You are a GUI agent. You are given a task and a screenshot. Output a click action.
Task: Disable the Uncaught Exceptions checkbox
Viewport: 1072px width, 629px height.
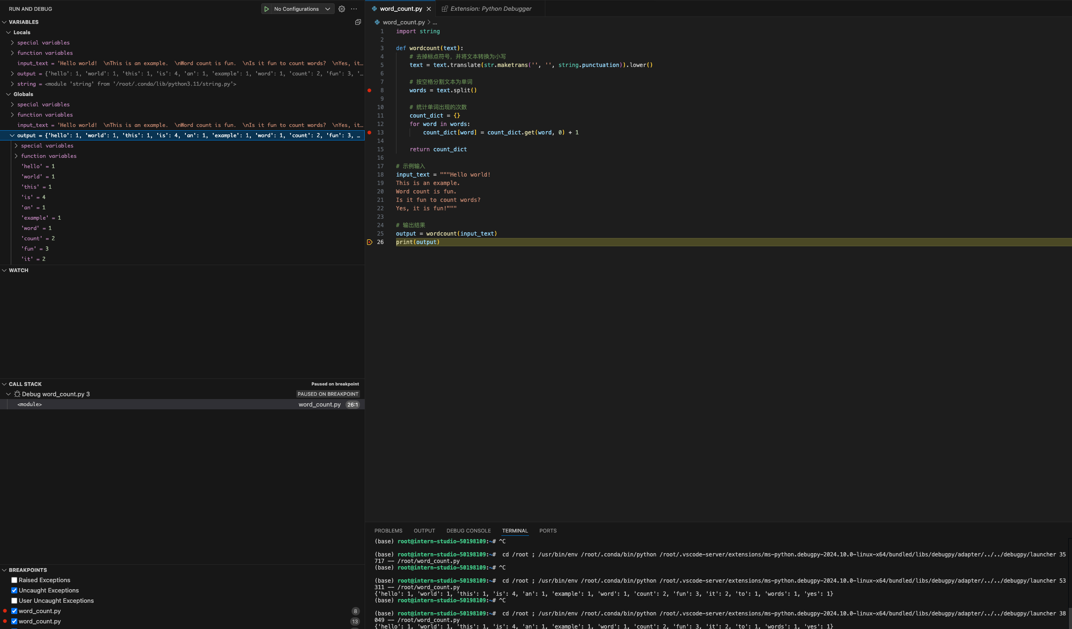[15, 591]
